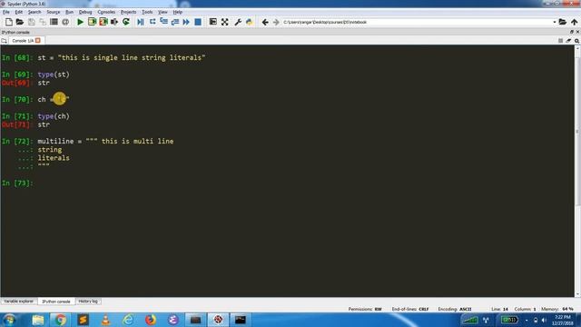Clear console with the eraser icon
The width and height of the screenshot is (581, 327).
pyautogui.click(x=568, y=41)
